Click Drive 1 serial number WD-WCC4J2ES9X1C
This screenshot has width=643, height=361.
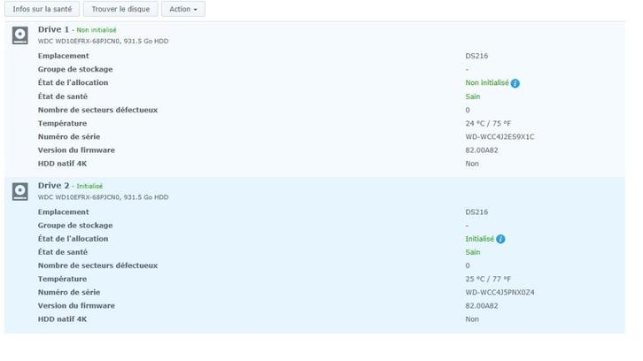tap(500, 137)
